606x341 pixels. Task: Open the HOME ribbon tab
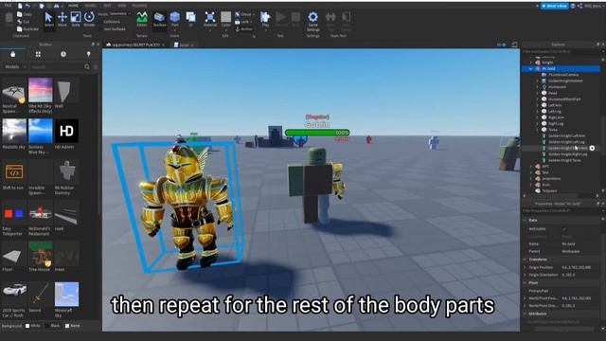coord(73,6)
